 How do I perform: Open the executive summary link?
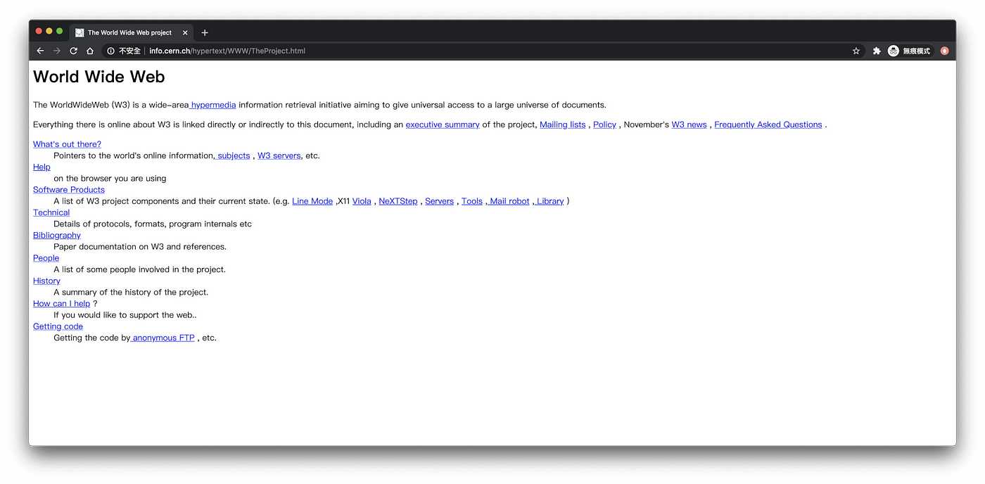point(443,125)
